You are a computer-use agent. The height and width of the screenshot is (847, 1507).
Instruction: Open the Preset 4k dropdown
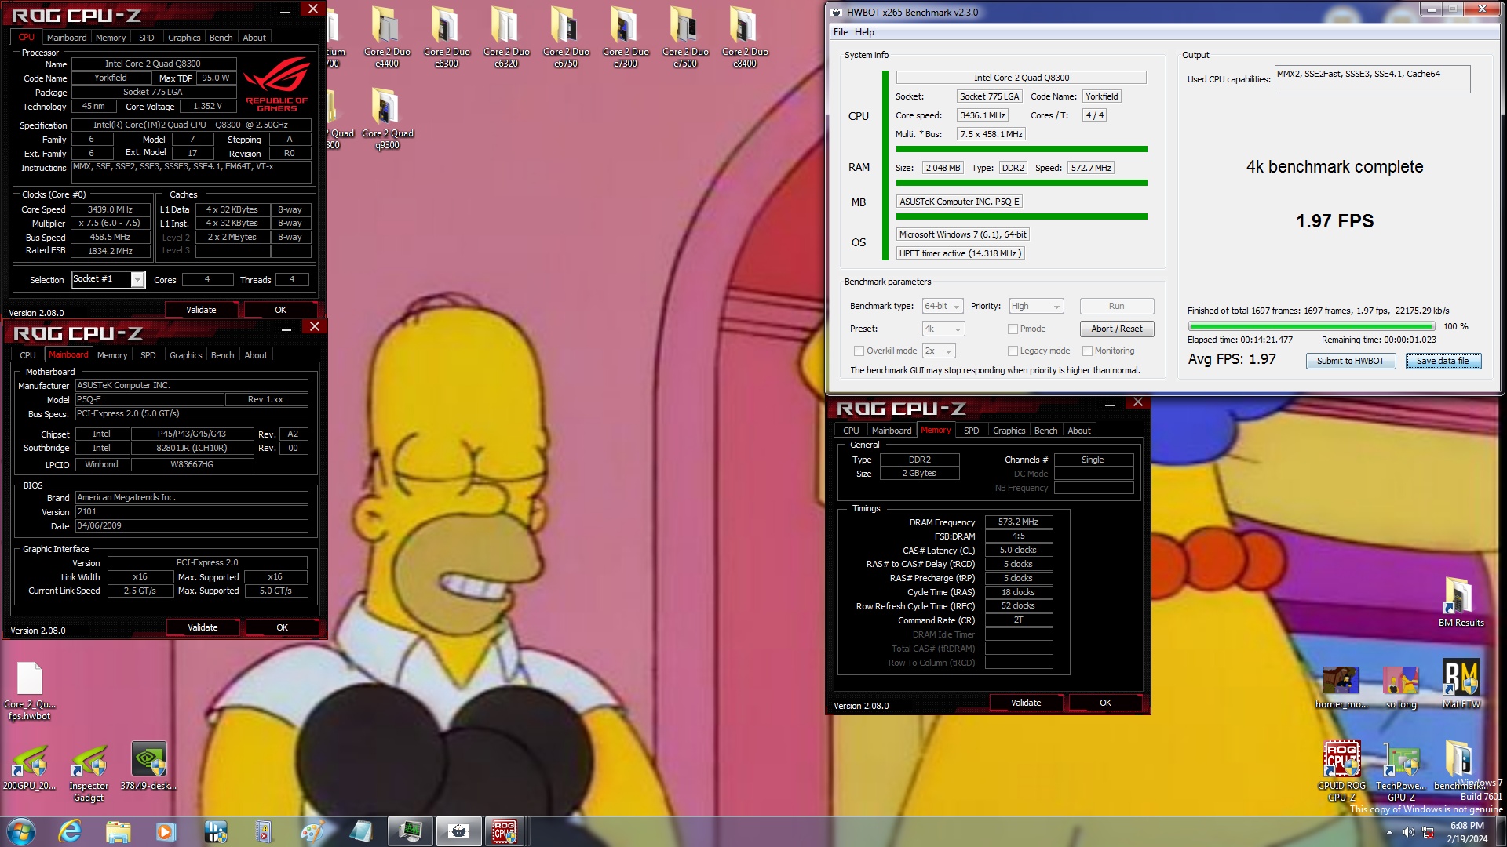click(x=943, y=329)
